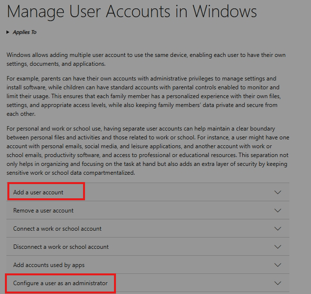
Task: Click chevron beside Disconnect a work or school account
Action: click(278, 247)
